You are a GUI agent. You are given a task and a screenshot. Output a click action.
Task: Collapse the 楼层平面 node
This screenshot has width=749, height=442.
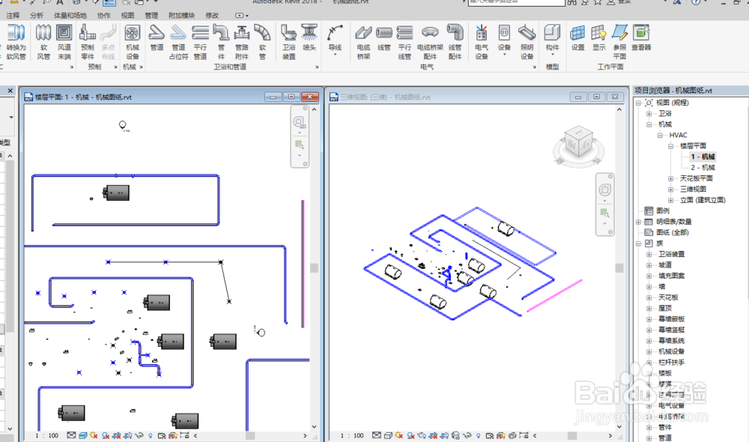670,146
